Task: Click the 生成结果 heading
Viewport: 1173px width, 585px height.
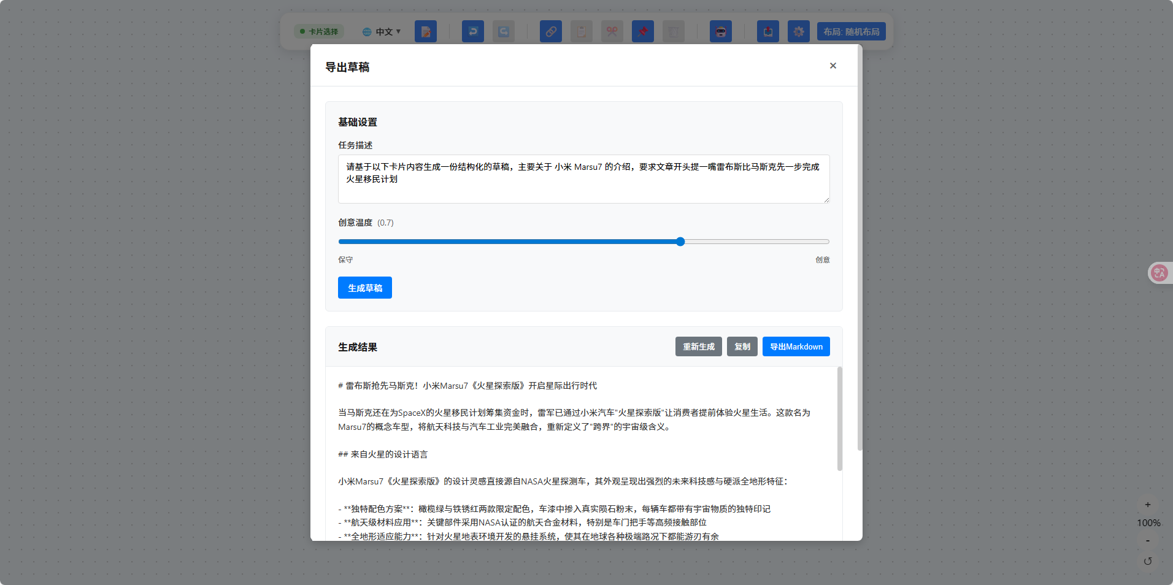Action: click(358, 347)
